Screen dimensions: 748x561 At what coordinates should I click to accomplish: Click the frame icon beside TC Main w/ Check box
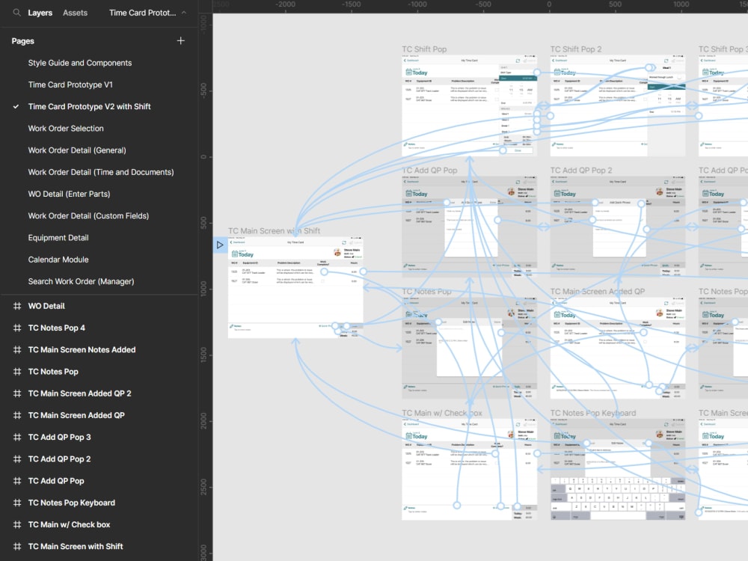(x=17, y=525)
